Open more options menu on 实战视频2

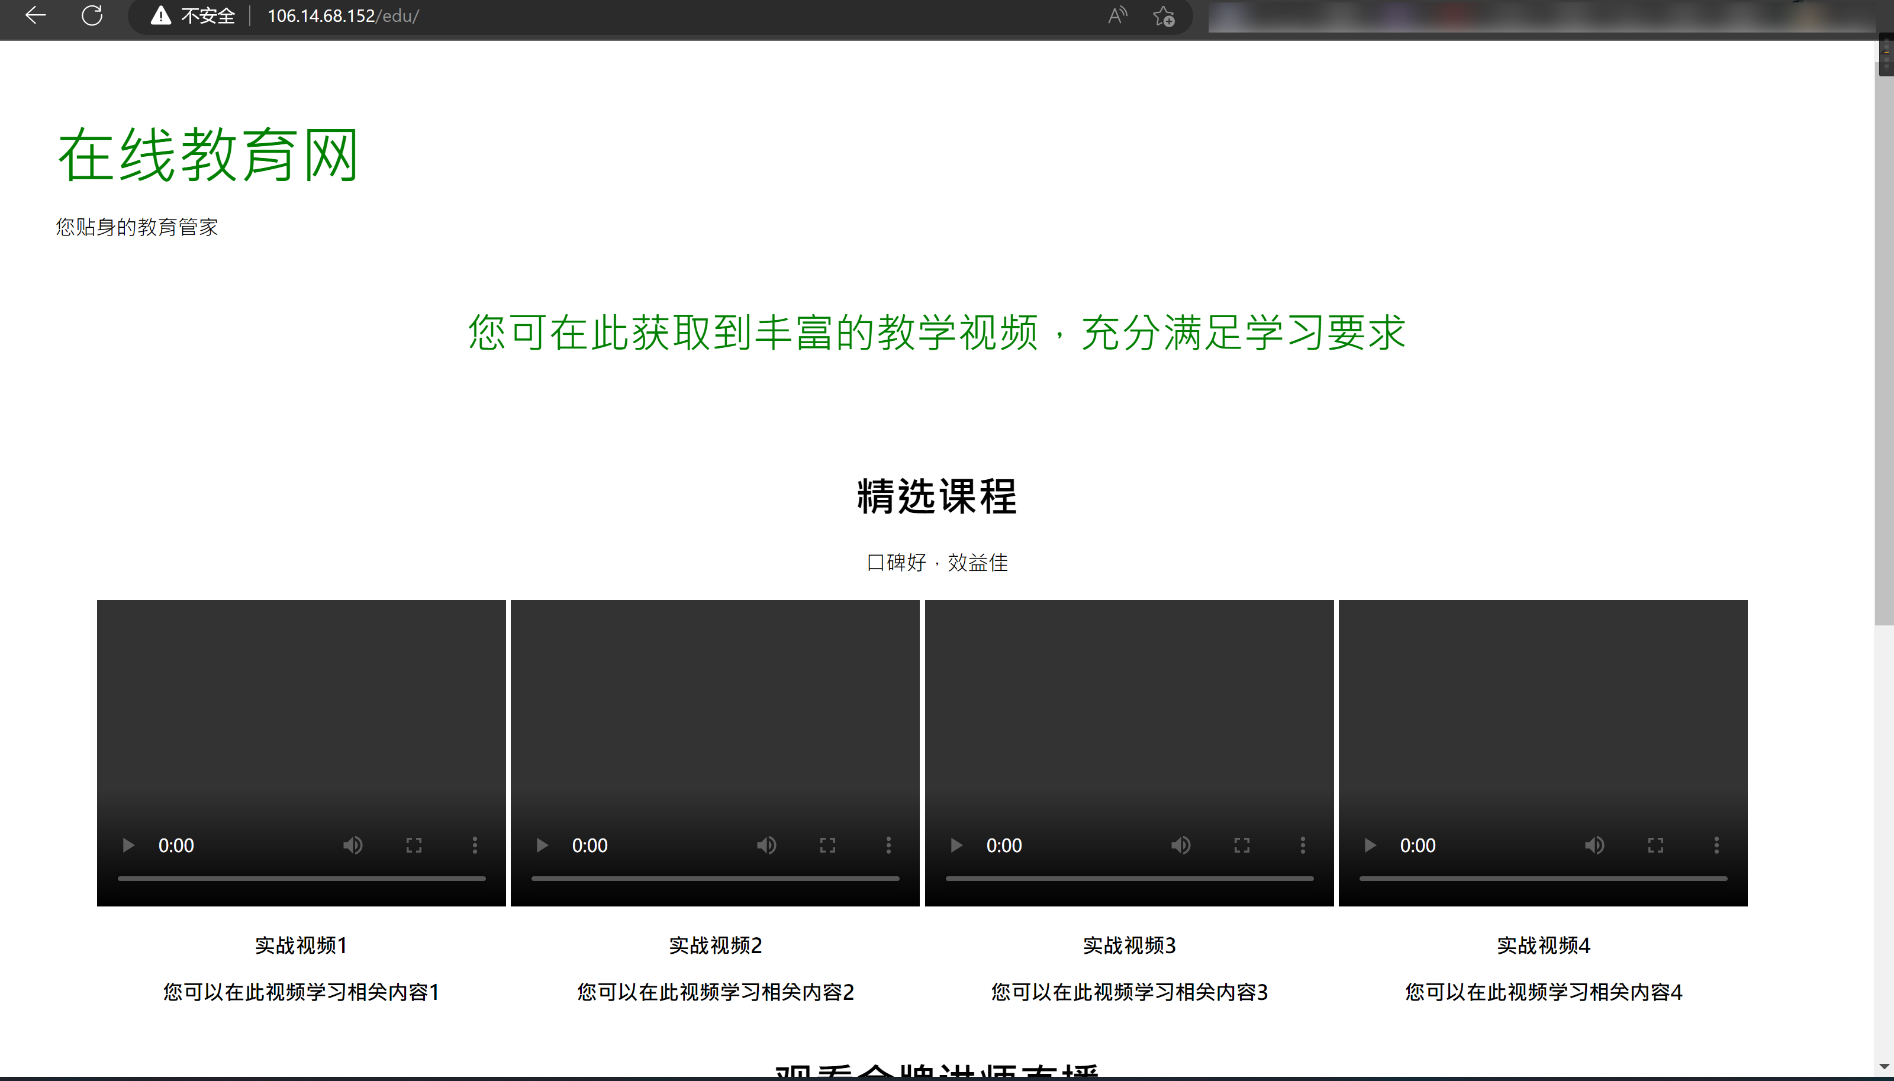887,845
